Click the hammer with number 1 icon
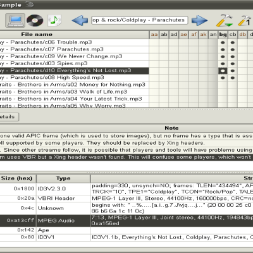 coord(244,20)
